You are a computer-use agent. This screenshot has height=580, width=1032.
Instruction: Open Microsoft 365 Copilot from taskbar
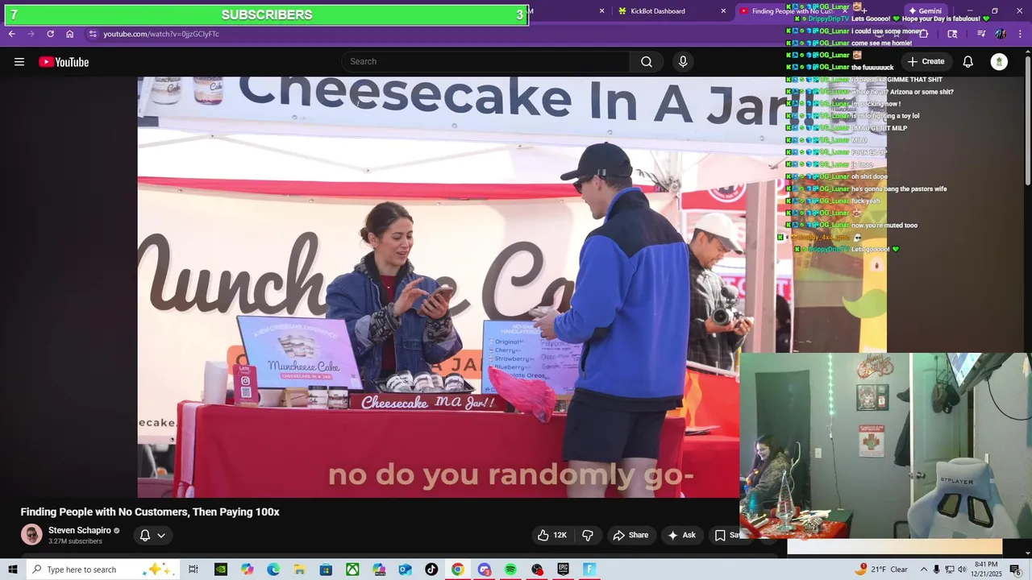(379, 570)
